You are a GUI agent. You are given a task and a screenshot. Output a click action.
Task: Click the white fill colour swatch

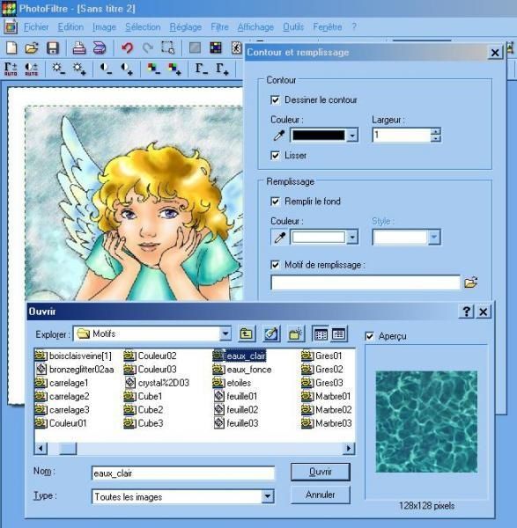[x=319, y=237]
